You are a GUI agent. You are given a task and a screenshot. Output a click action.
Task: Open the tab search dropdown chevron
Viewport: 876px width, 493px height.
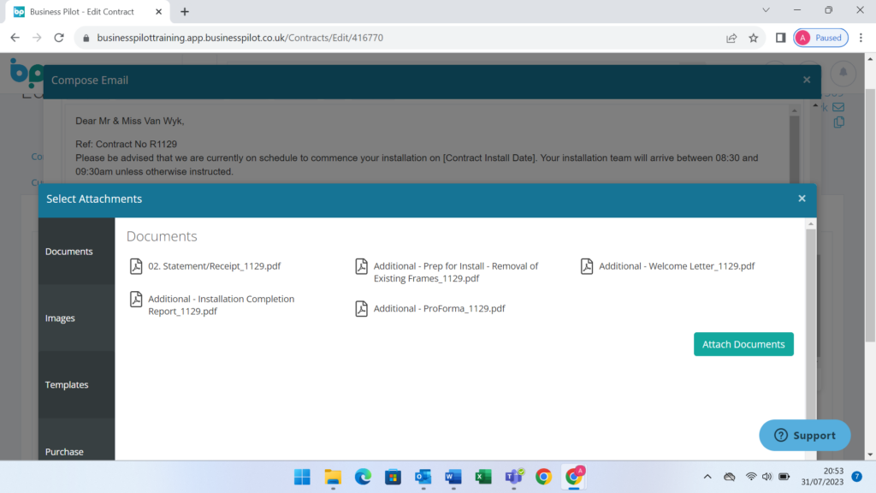(766, 10)
